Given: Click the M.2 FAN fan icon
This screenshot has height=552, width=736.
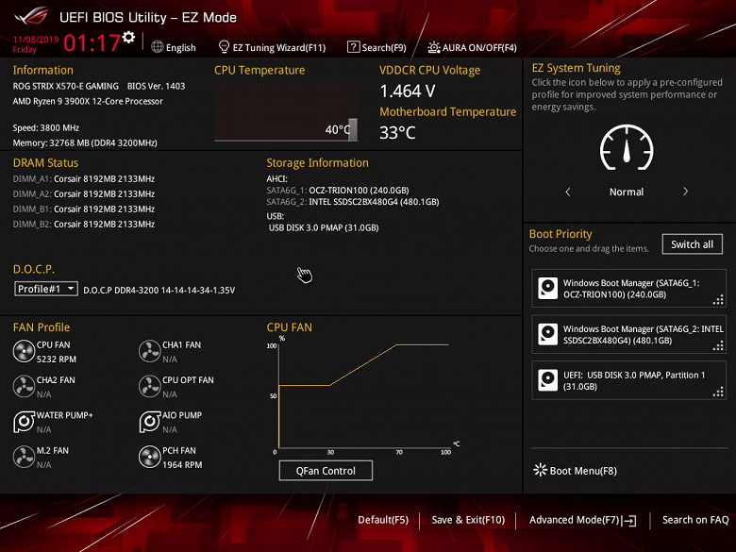Looking at the screenshot, I should (x=24, y=457).
